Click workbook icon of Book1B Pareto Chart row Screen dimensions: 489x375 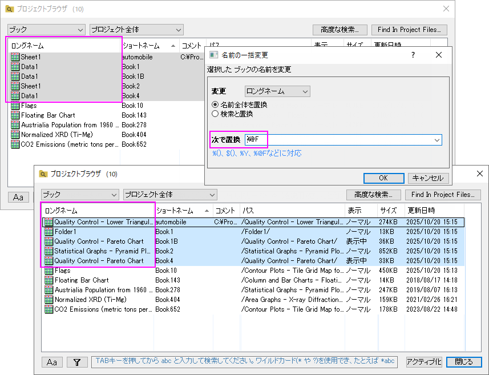point(49,241)
